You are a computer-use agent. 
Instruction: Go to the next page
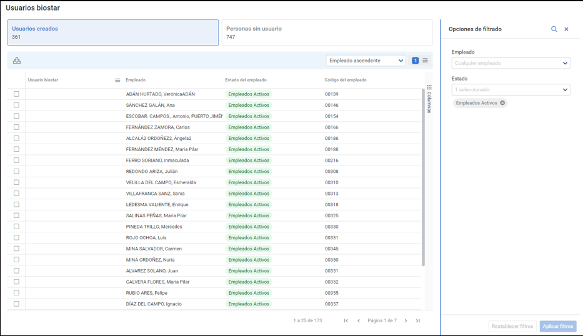coord(406,320)
